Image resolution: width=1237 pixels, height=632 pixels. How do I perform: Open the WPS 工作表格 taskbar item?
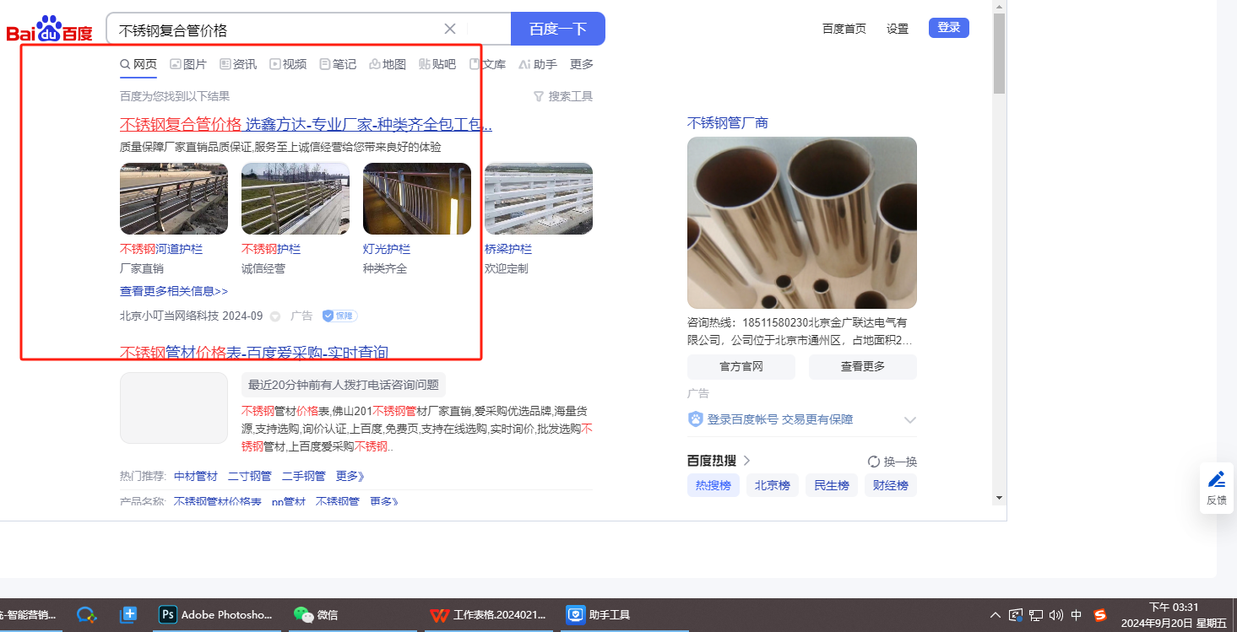click(x=487, y=615)
